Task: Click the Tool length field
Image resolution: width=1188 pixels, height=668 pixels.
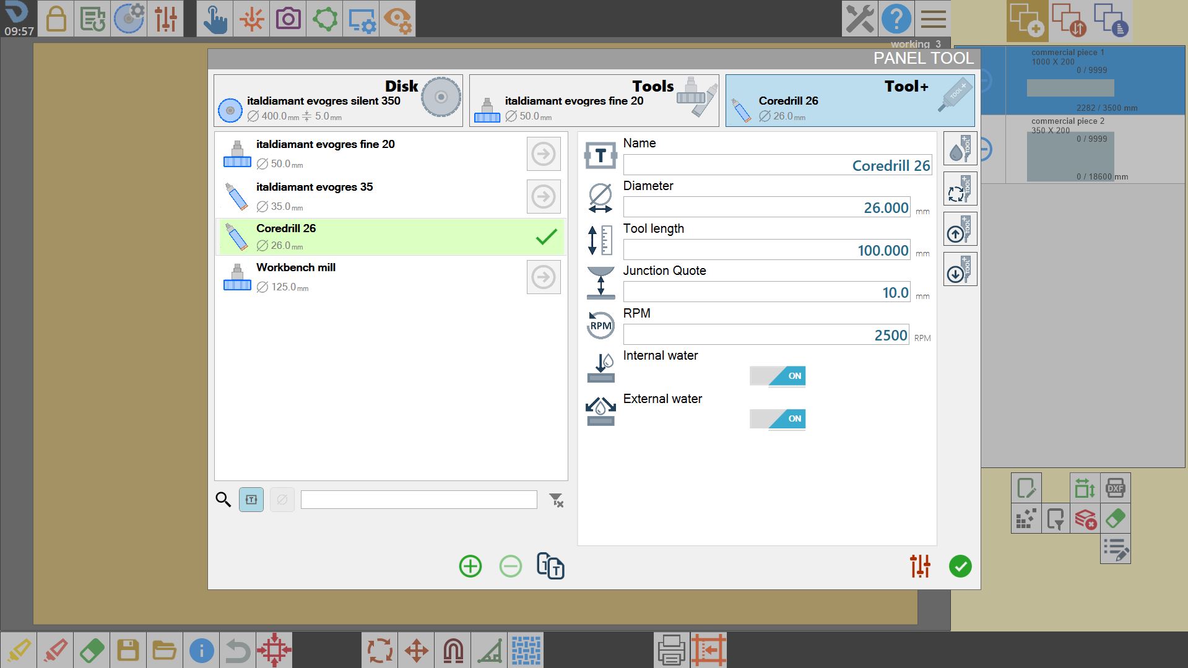Action: point(767,250)
